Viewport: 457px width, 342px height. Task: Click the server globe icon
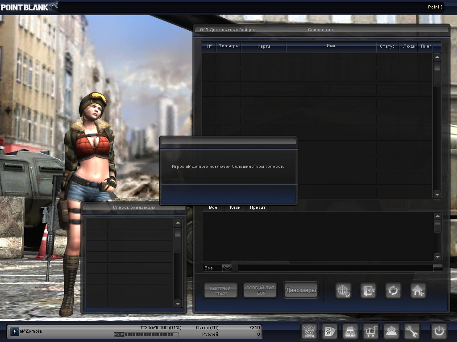(343, 291)
